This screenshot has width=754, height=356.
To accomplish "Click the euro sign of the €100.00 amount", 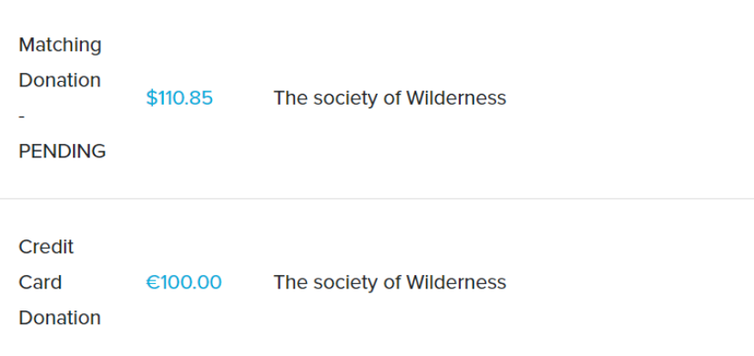I will (x=152, y=282).
